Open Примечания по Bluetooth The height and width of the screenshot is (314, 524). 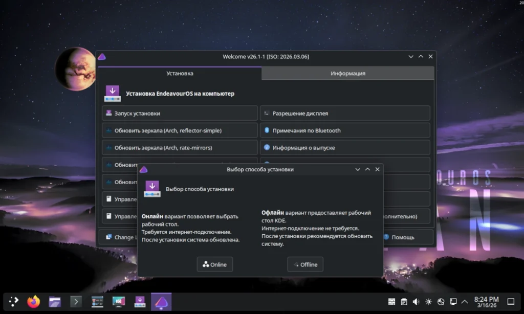point(345,130)
